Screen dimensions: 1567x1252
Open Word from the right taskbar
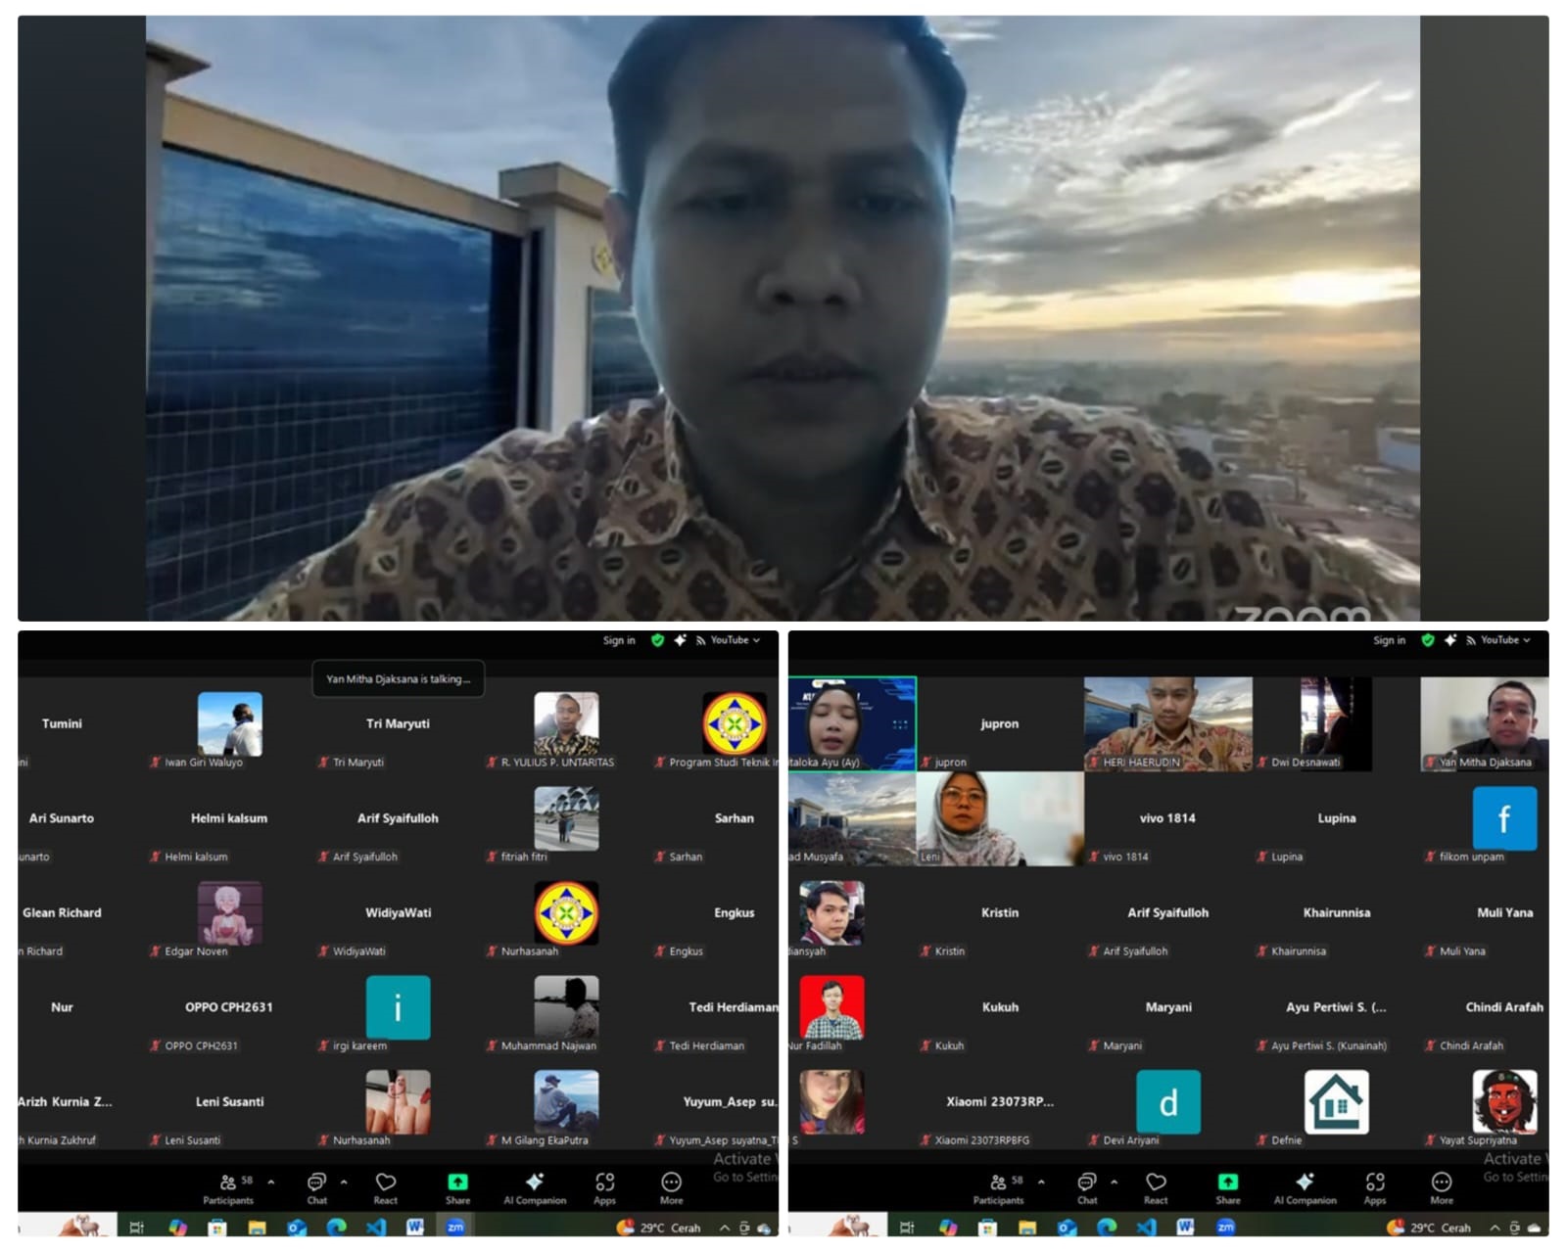(1185, 1227)
